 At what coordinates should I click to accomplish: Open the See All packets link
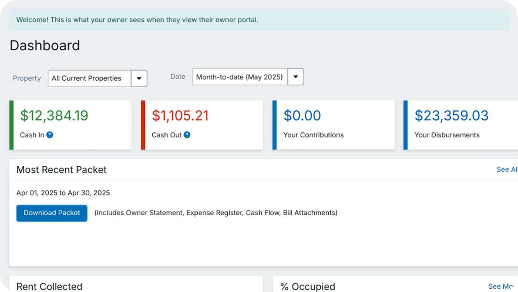506,169
